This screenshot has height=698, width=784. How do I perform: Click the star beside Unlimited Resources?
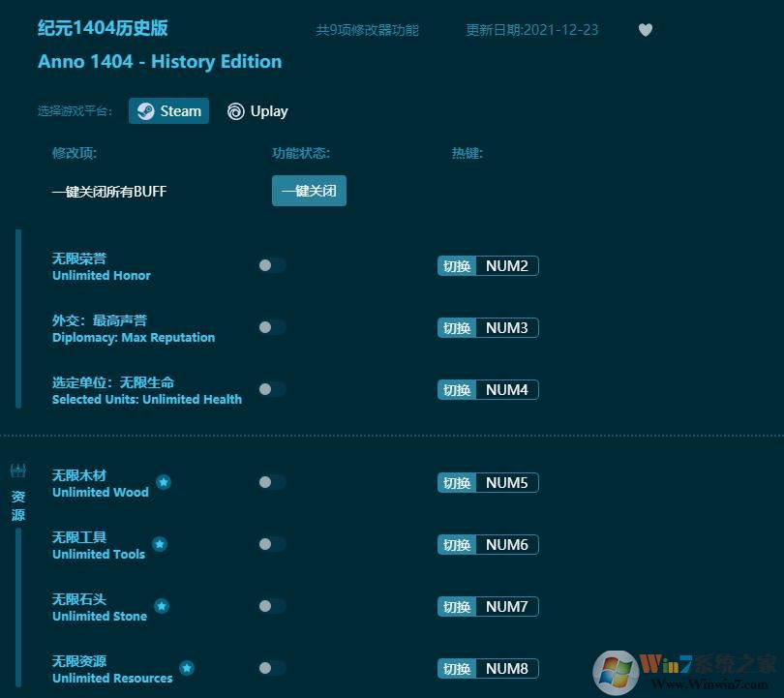pos(186,669)
